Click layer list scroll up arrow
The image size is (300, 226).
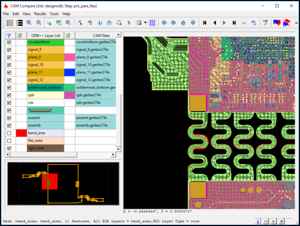[118, 35]
